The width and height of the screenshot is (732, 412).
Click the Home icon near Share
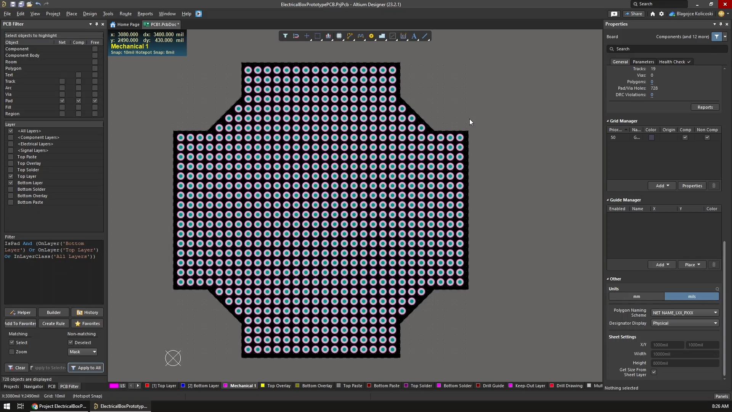(653, 14)
